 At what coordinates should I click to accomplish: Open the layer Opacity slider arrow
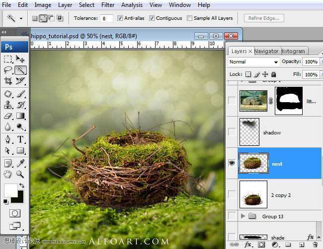[x=321, y=62]
